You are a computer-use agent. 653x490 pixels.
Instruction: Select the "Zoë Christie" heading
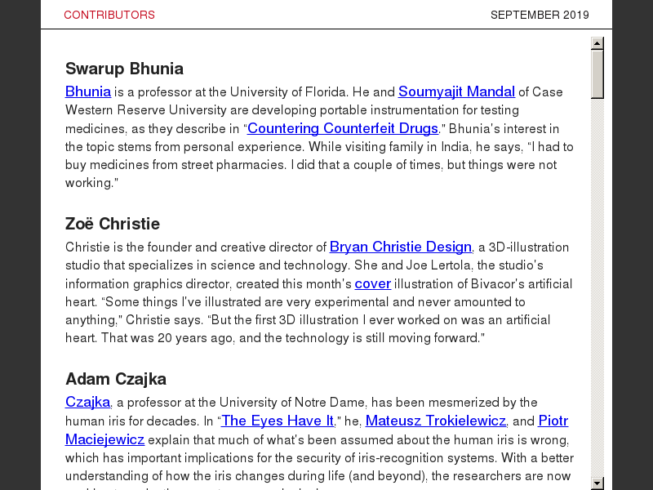(113, 224)
